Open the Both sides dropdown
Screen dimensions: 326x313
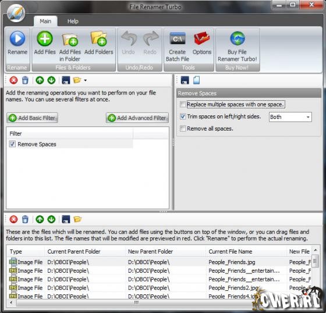click(x=290, y=117)
